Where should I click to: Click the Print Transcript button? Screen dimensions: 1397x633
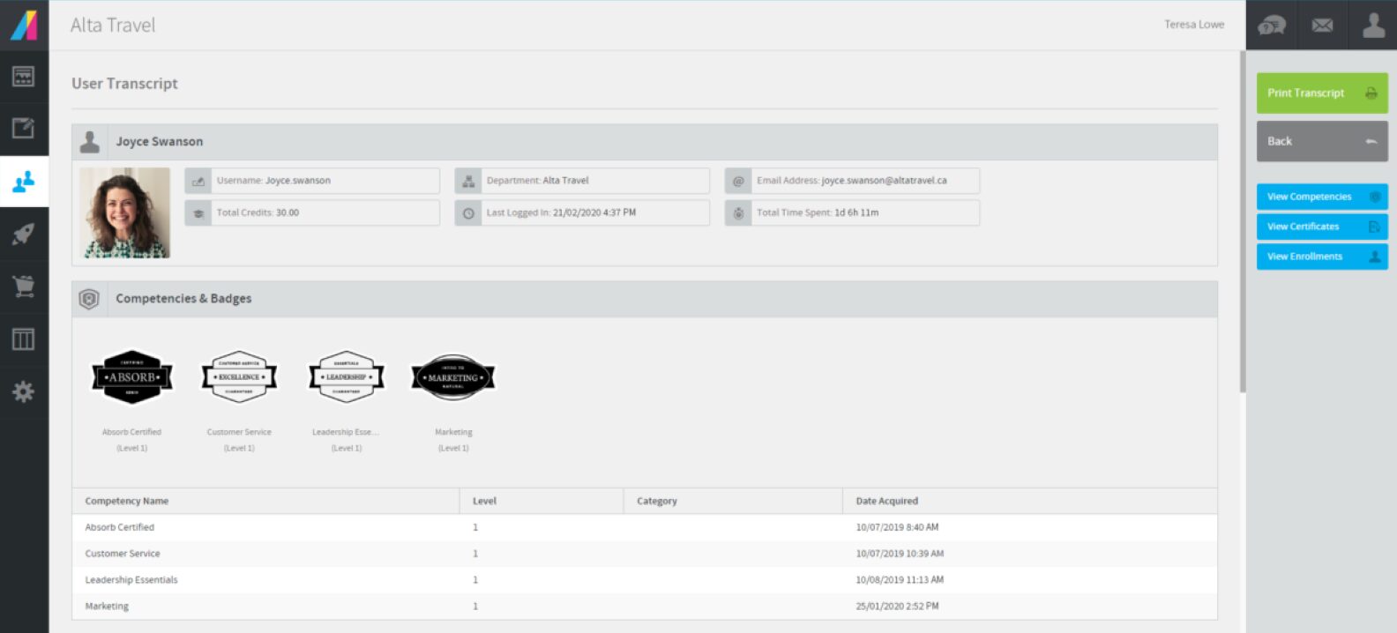[1321, 93]
